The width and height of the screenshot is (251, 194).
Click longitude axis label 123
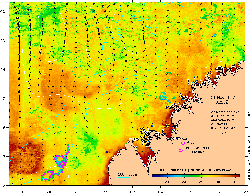[x=132, y=192]
